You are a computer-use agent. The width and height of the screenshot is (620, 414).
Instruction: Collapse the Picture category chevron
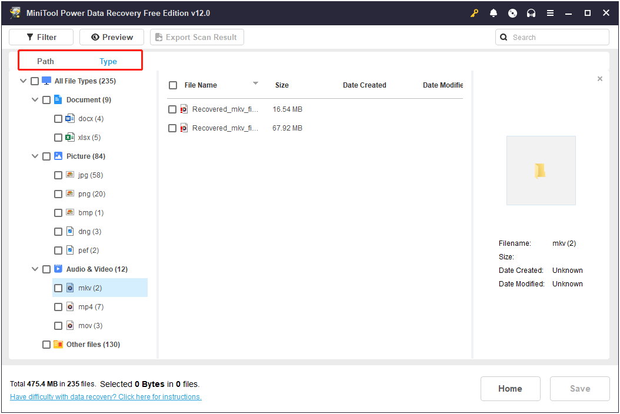point(35,156)
